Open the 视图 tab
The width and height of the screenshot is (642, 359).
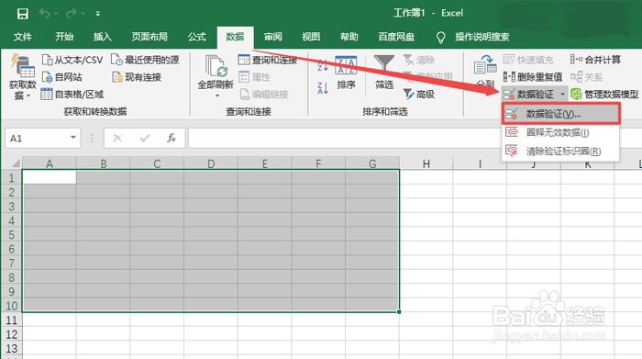coord(311,37)
